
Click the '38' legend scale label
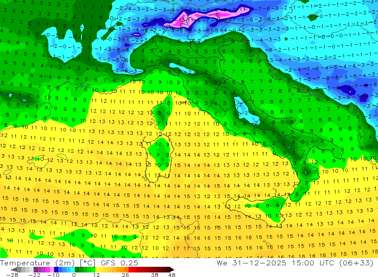[x=155, y=275]
